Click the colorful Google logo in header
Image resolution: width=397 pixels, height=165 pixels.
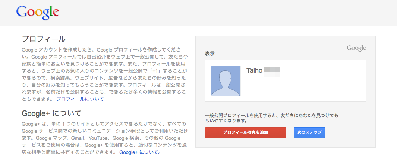coord(38,13)
